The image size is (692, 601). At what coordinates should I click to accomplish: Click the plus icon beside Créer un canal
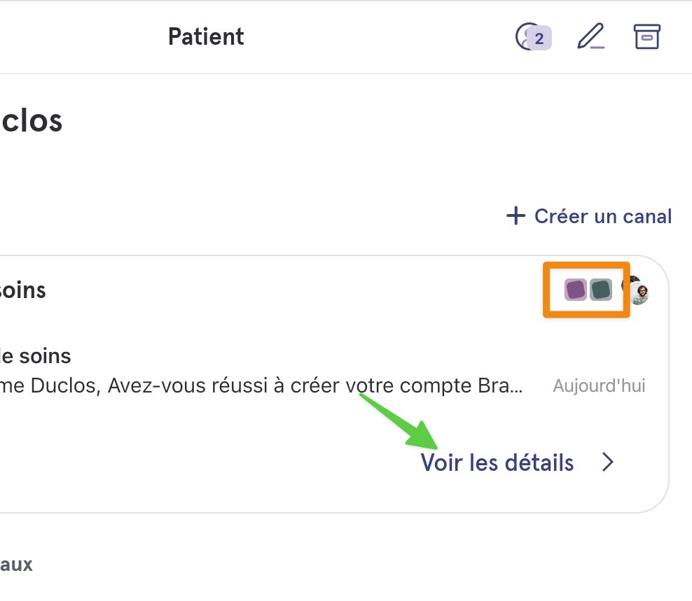coord(516,216)
